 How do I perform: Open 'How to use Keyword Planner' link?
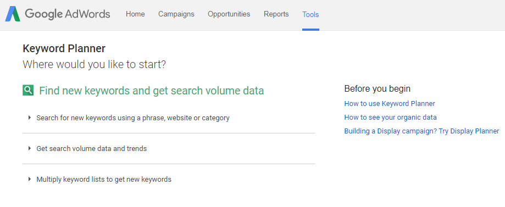390,104
